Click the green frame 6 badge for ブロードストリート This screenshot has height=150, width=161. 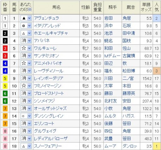click(x=5, y=93)
